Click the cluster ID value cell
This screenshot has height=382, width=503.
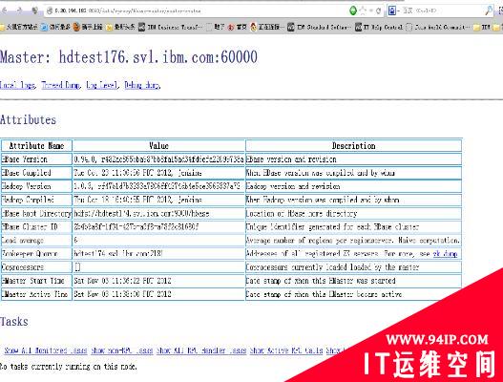[x=158, y=226]
